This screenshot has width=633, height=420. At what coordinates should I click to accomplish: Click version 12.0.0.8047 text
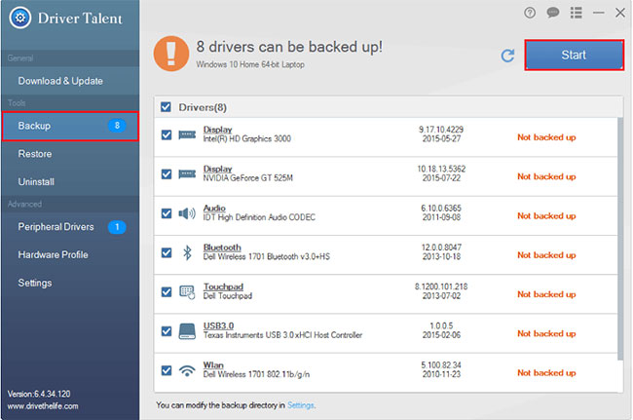pos(441,248)
